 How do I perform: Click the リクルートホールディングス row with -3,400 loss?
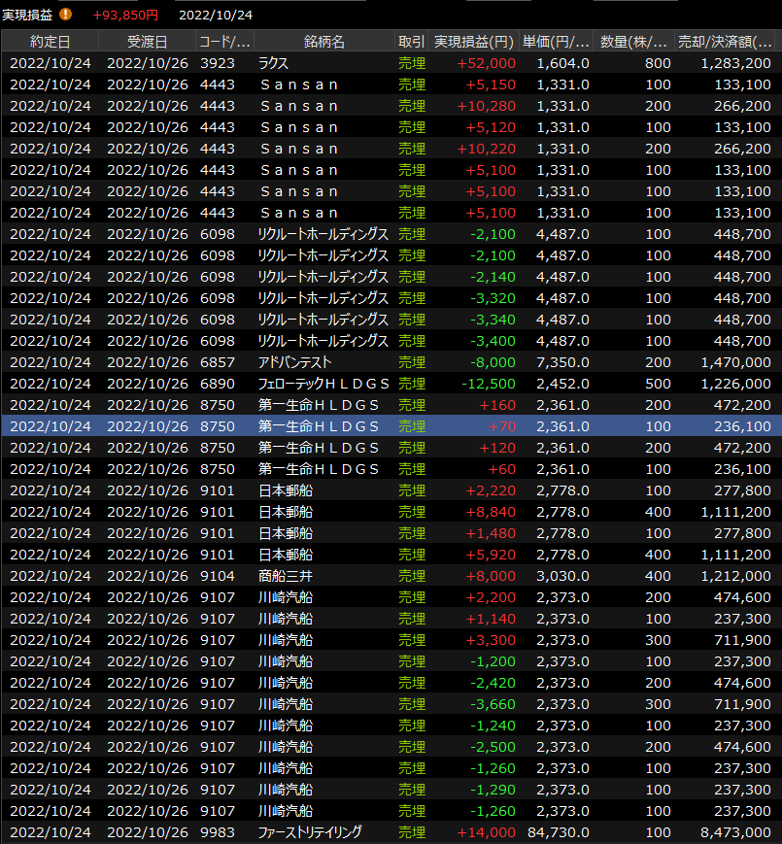point(389,341)
